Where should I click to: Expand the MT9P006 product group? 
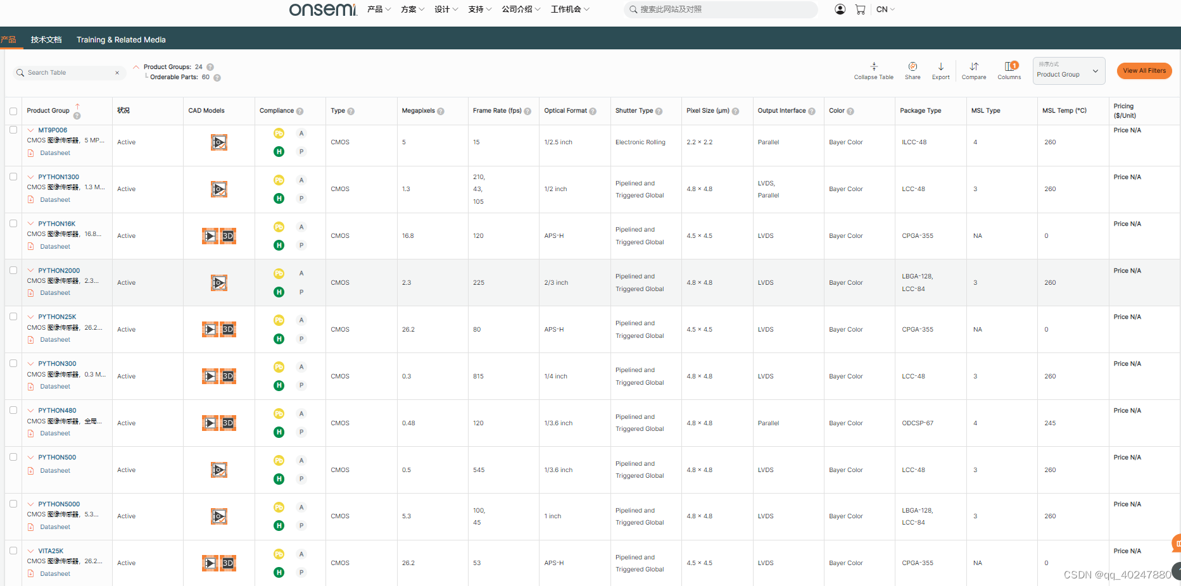pyautogui.click(x=30, y=130)
